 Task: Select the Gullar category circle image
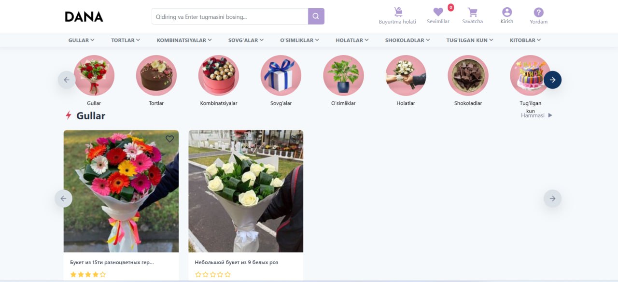94,75
